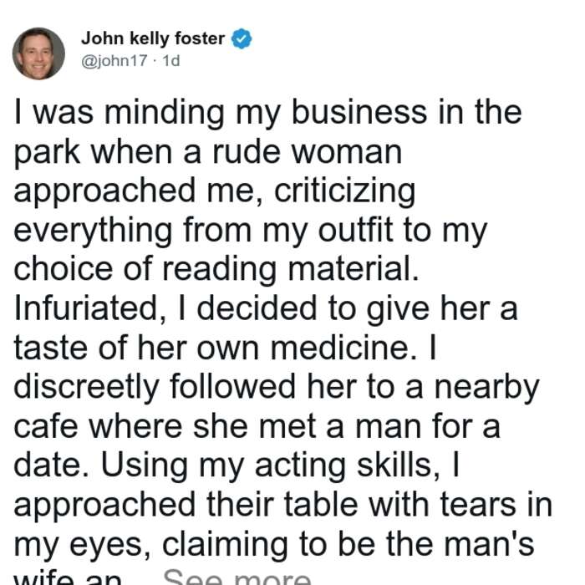Click the word "criticizing" in the tweet

click(x=344, y=191)
